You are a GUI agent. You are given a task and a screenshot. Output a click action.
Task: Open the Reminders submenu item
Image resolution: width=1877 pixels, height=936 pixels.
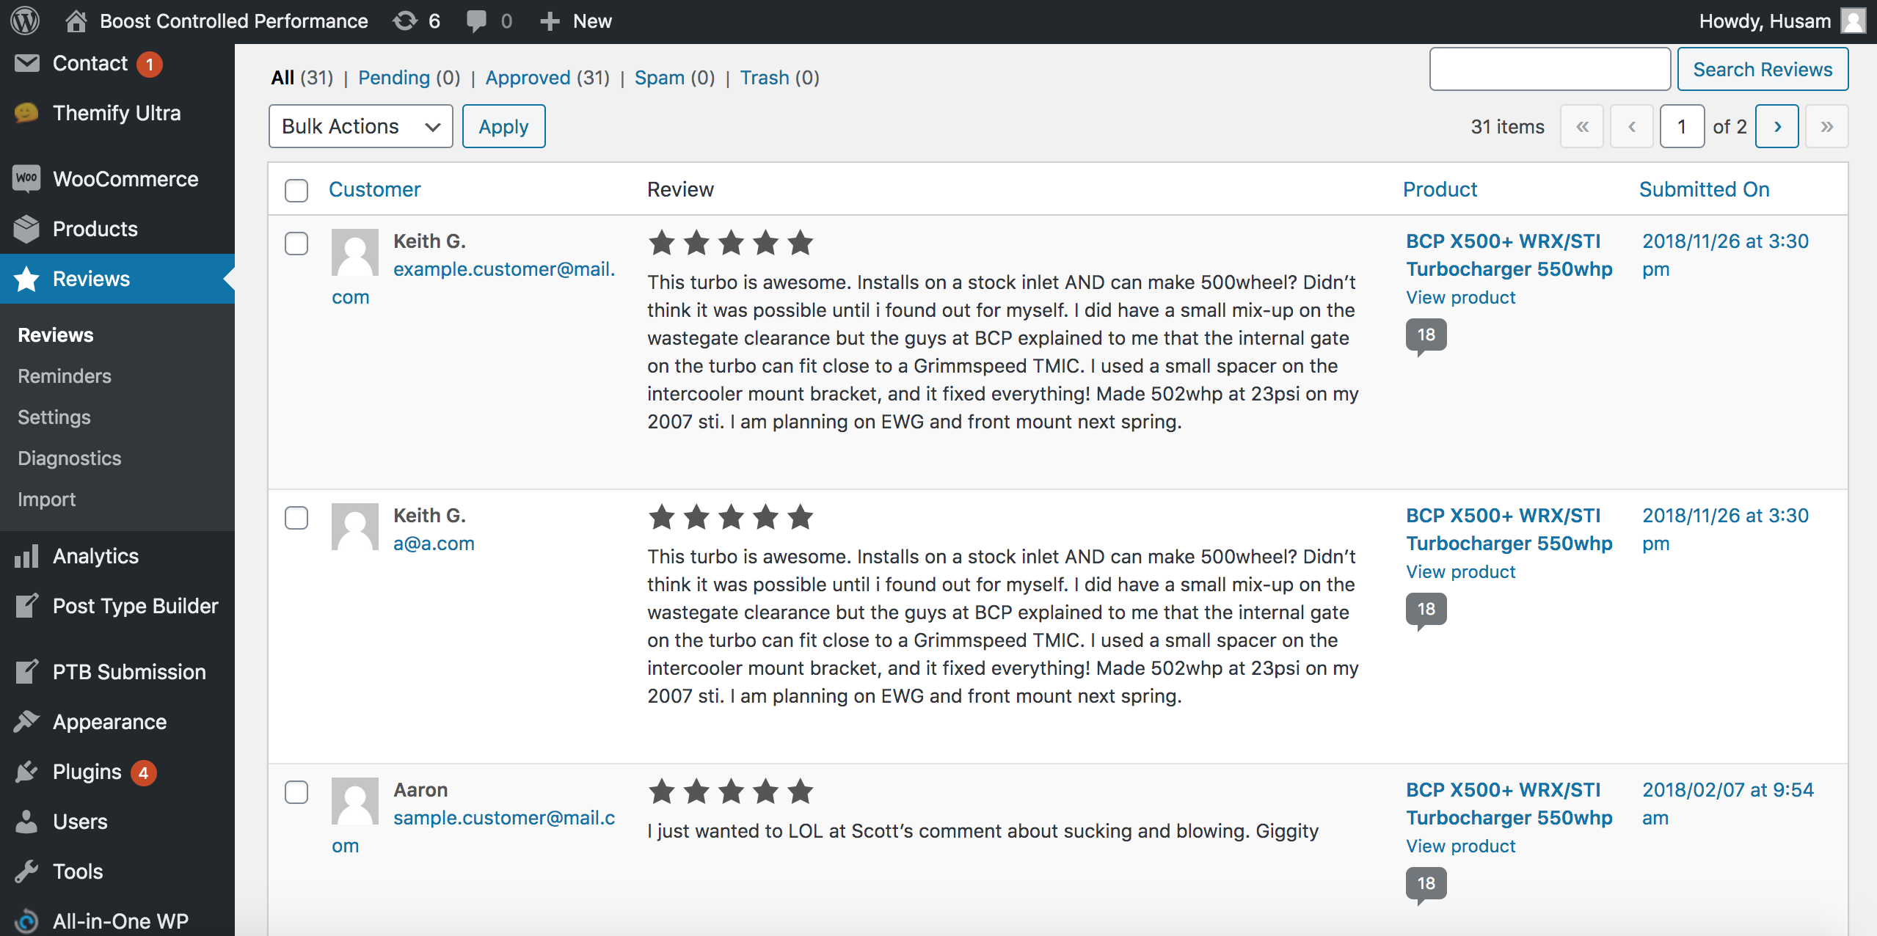[x=65, y=376]
